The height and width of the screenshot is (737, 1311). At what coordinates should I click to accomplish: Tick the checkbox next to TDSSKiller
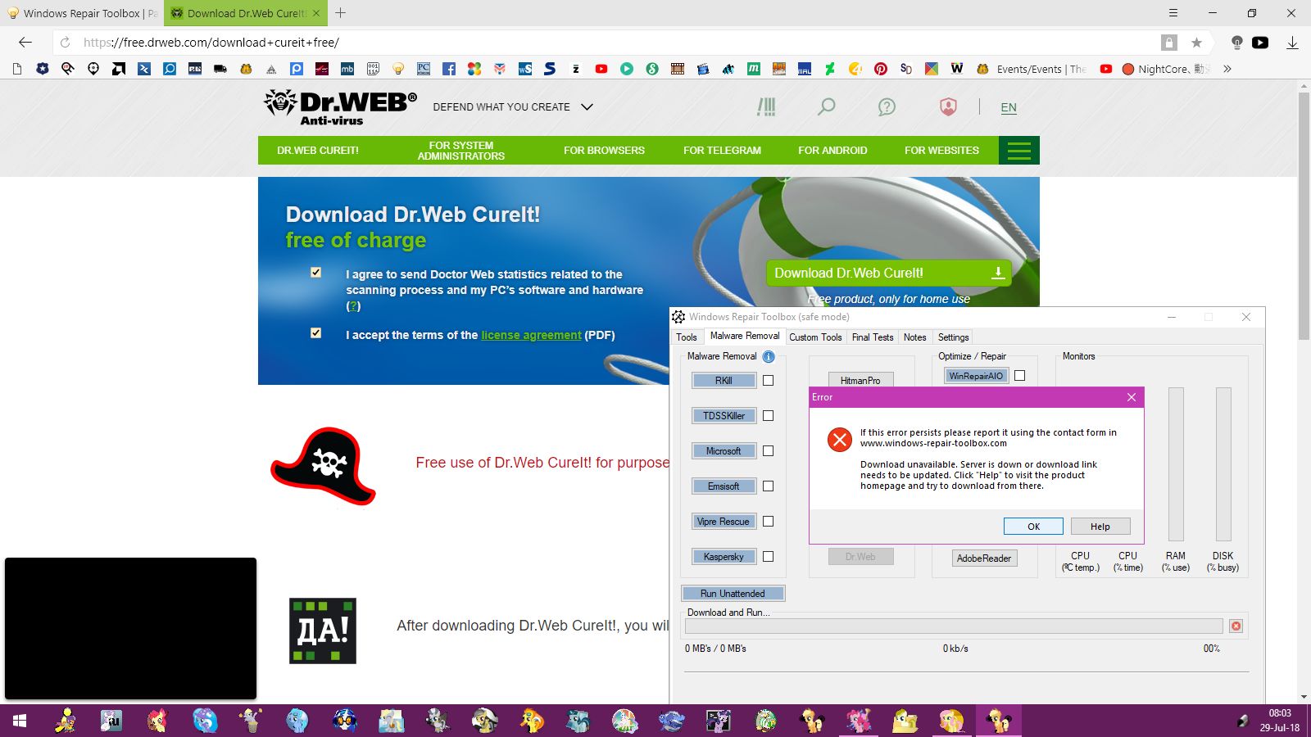[x=768, y=416]
